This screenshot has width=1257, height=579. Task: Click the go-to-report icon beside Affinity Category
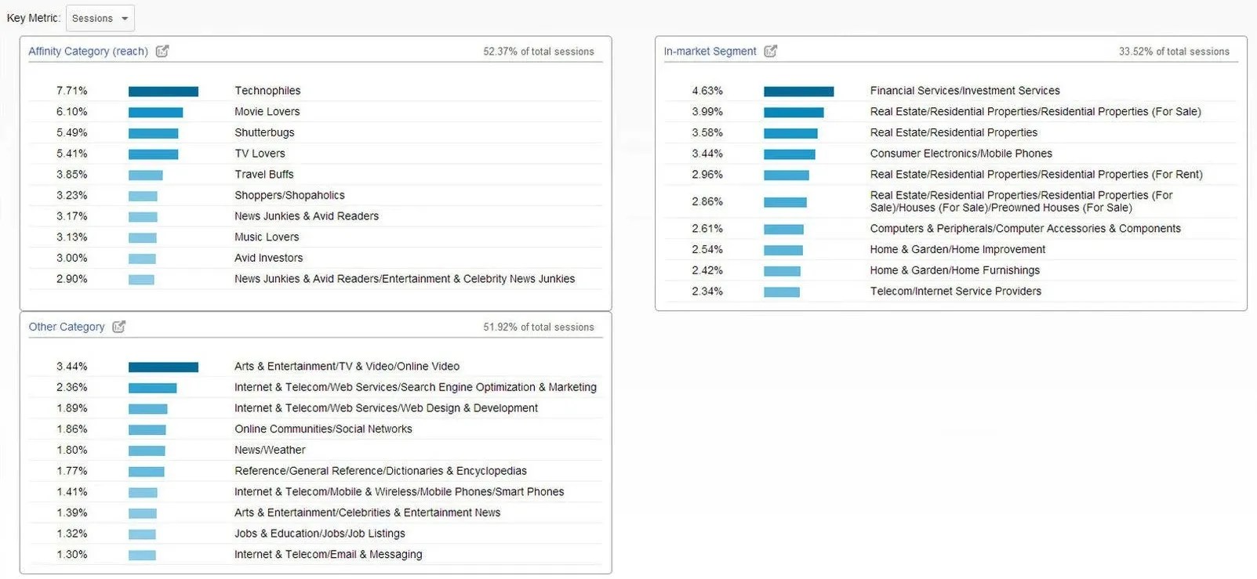tap(162, 51)
